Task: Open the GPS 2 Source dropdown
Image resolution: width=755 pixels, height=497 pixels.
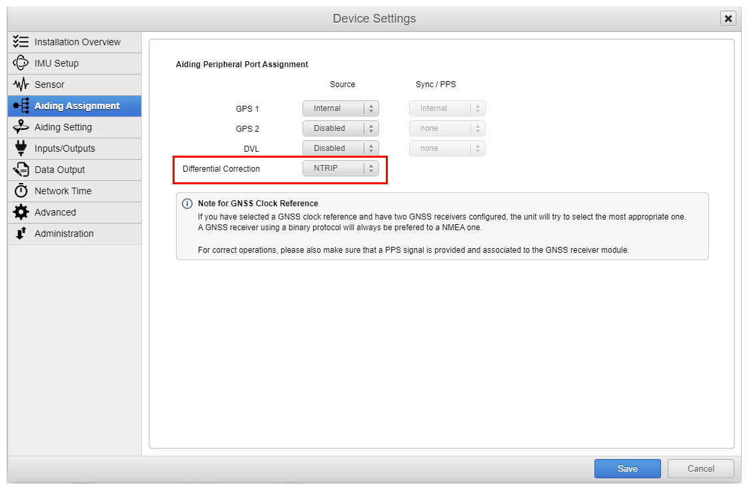Action: tap(341, 128)
